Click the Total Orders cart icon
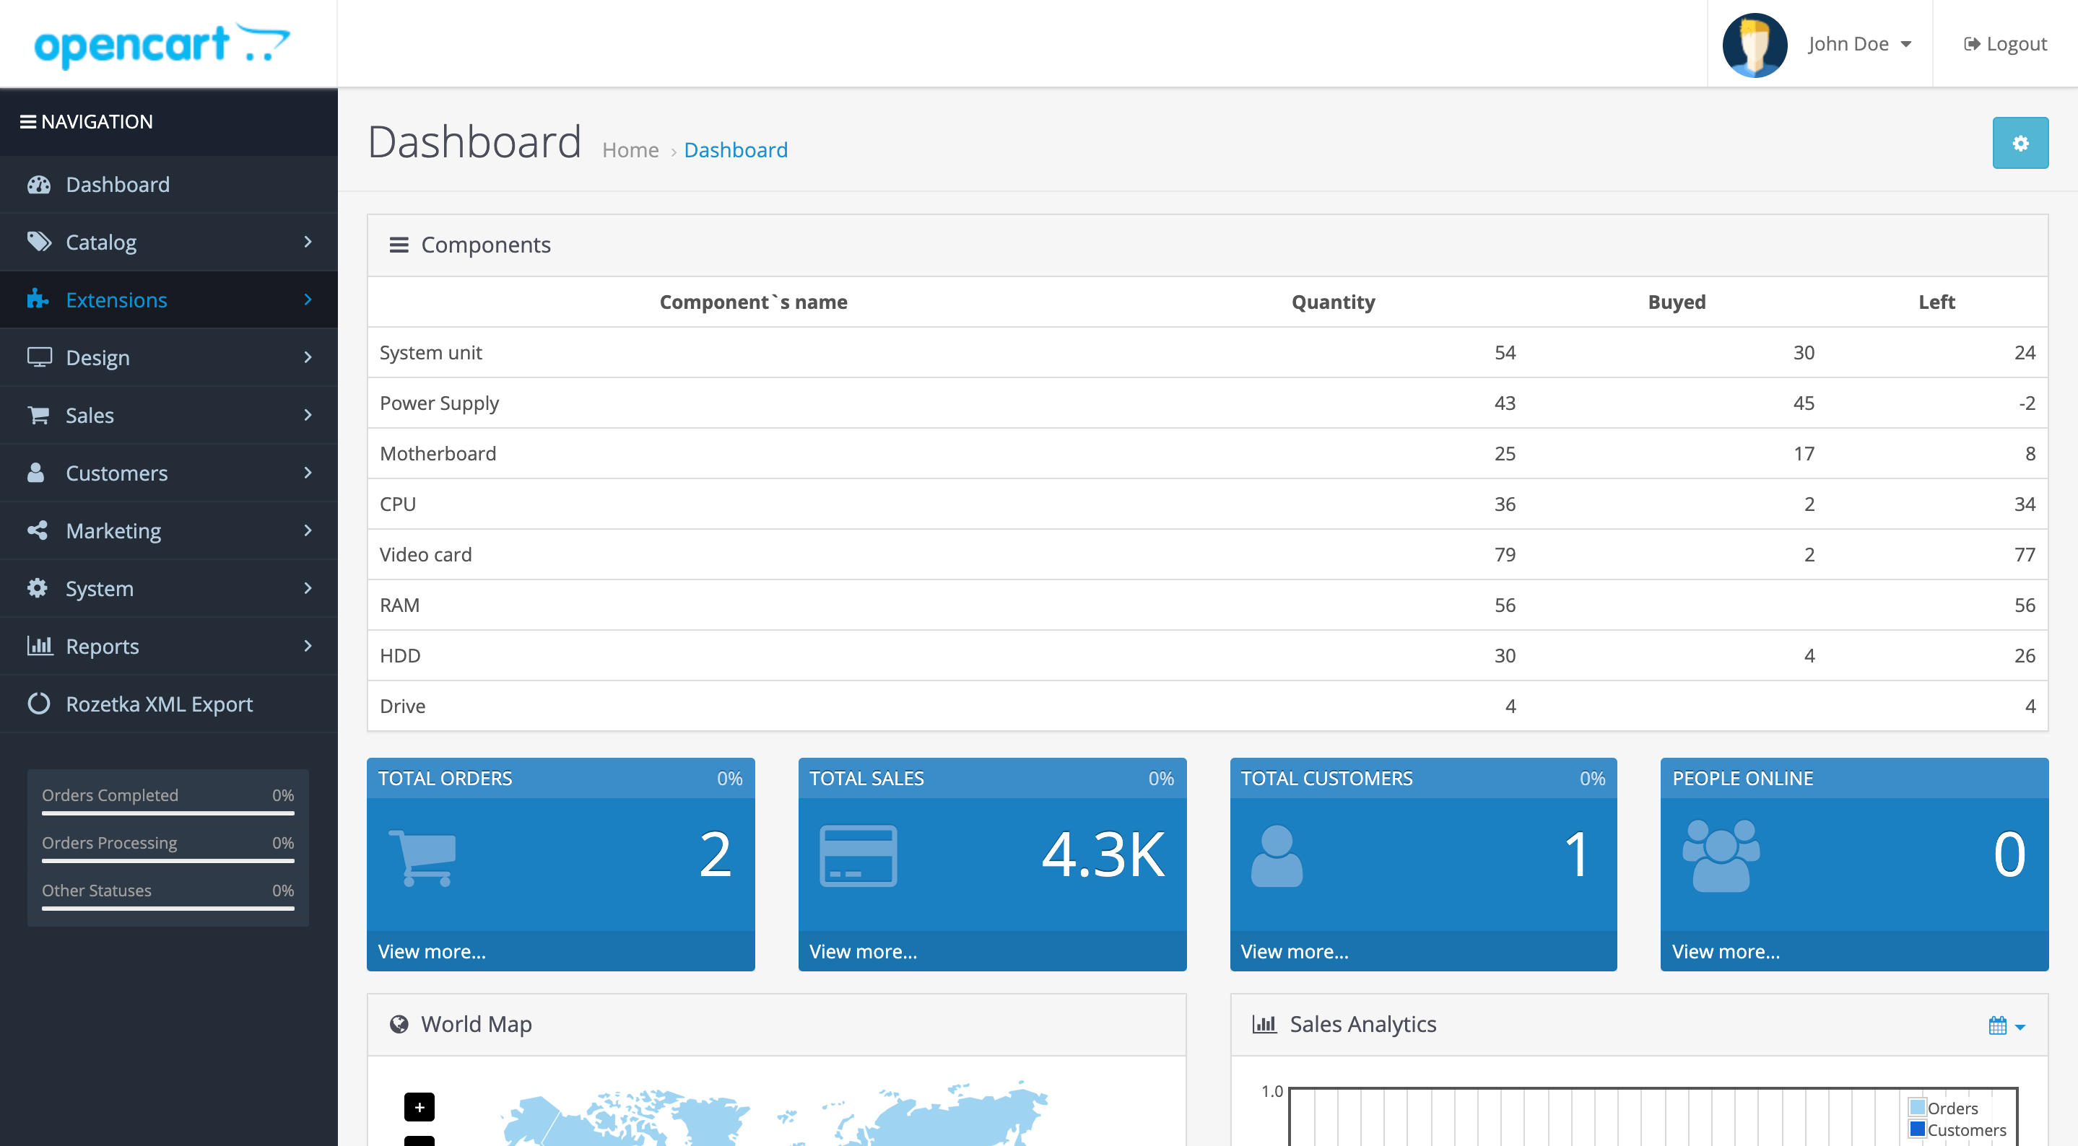Viewport: 2078px width, 1146px height. tap(422, 857)
